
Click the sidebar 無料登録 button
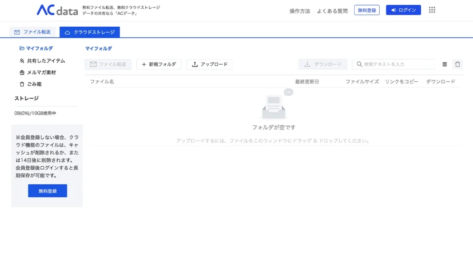48,191
